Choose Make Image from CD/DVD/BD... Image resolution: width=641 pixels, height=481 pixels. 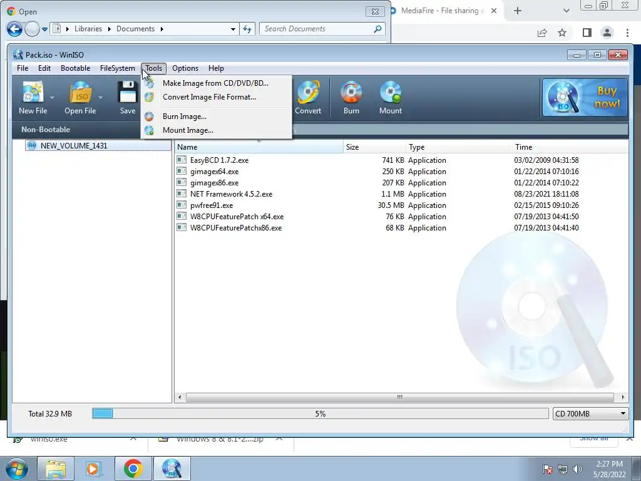pyautogui.click(x=216, y=83)
